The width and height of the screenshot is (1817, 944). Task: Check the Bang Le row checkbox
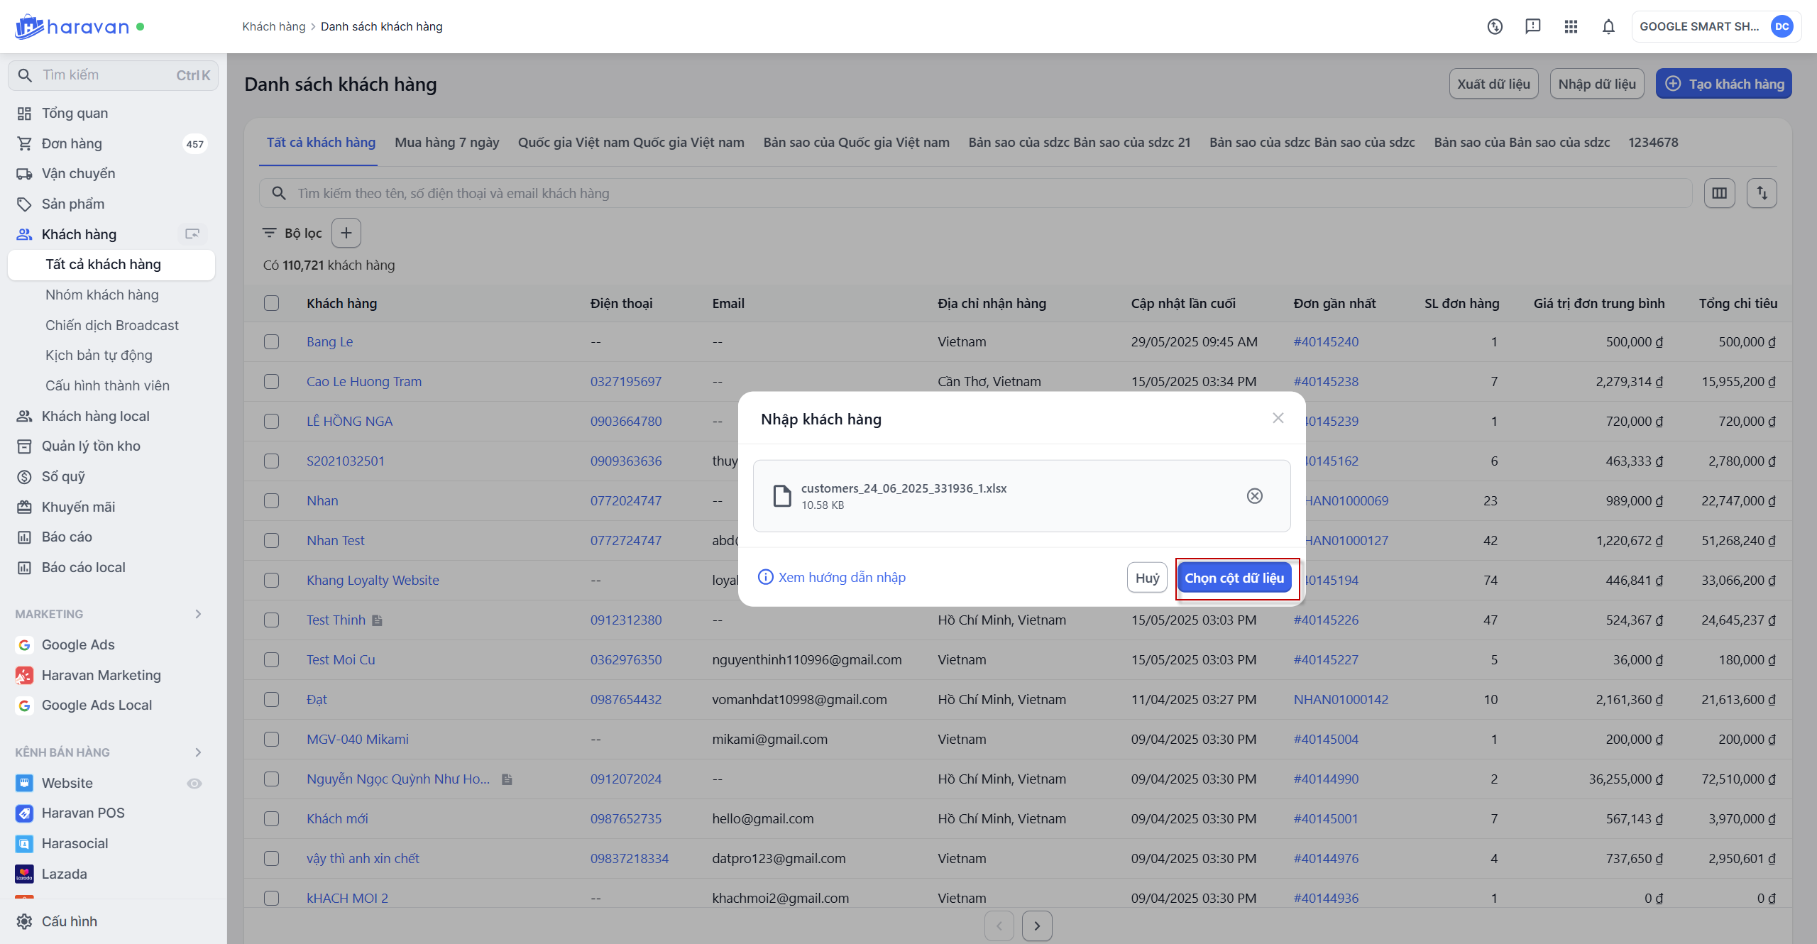coord(271,341)
